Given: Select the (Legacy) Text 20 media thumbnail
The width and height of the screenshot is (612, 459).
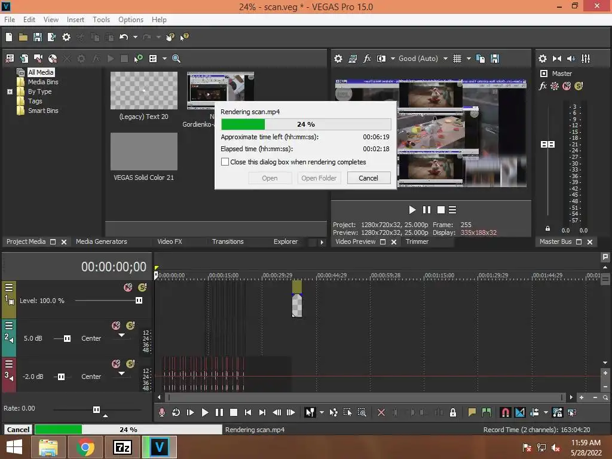Looking at the screenshot, I should pyautogui.click(x=143, y=91).
